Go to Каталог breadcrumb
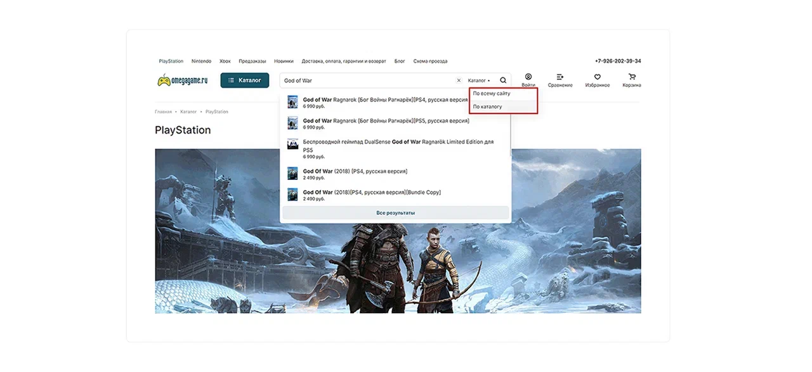Viewport: 812px width, 372px height. (x=188, y=112)
